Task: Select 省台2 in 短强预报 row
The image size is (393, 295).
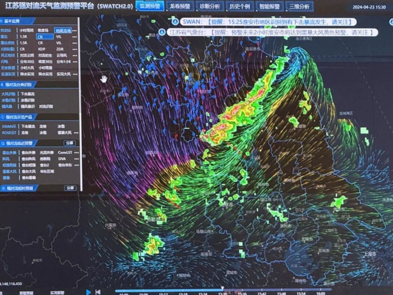Action: [x=44, y=165]
